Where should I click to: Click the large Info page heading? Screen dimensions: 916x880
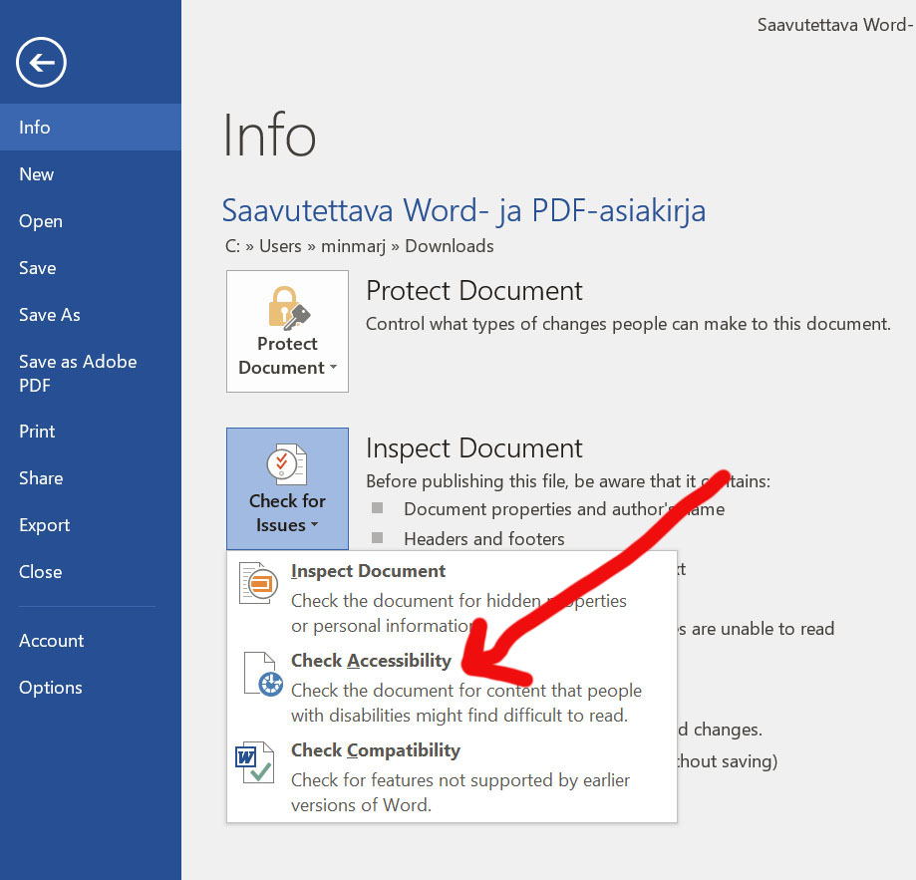[x=269, y=136]
